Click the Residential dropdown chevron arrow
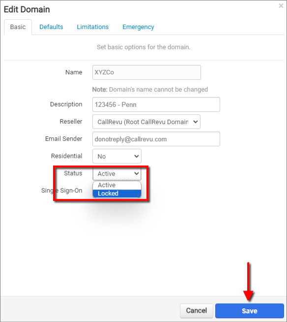 [137, 156]
